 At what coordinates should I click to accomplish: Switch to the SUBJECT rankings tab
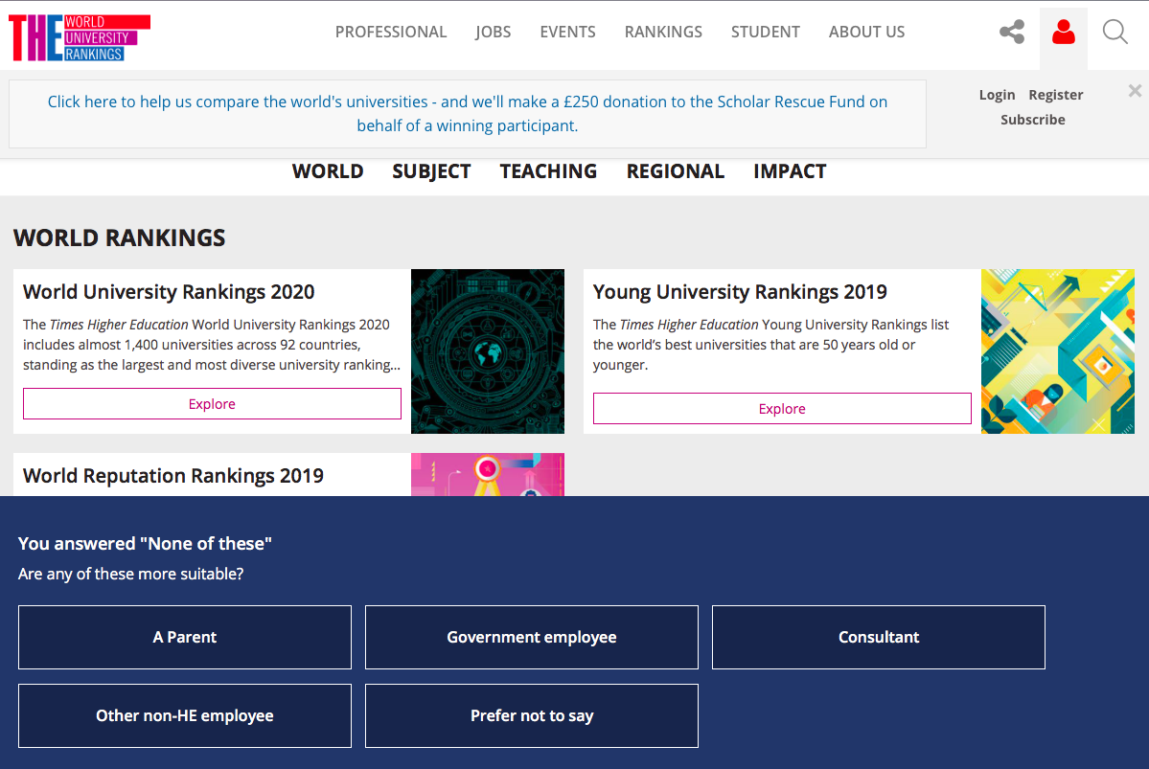(431, 171)
